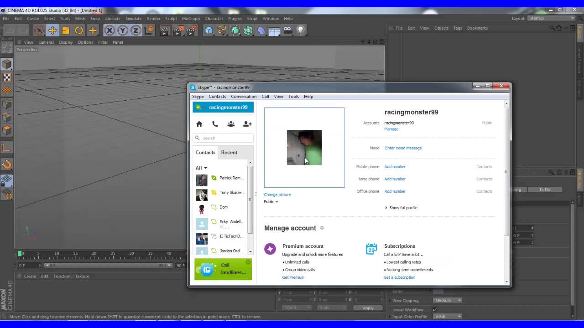Click the Make Editable icon in left palette

point(6,47)
